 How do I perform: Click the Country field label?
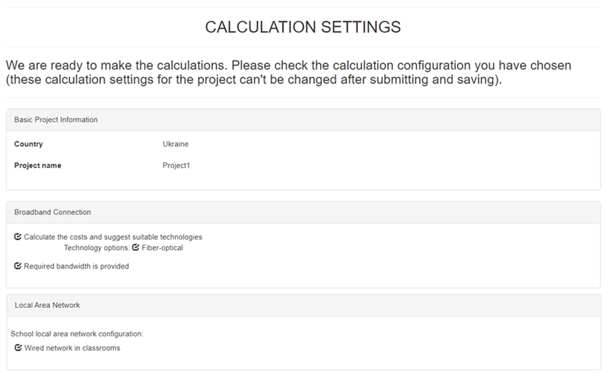point(28,144)
